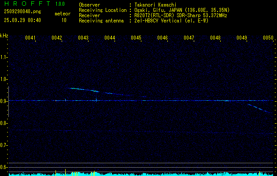Image resolution: width=277 pixels, height=176 pixels.
Task: Select the 0043 minute marker
Action: (x=83, y=38)
